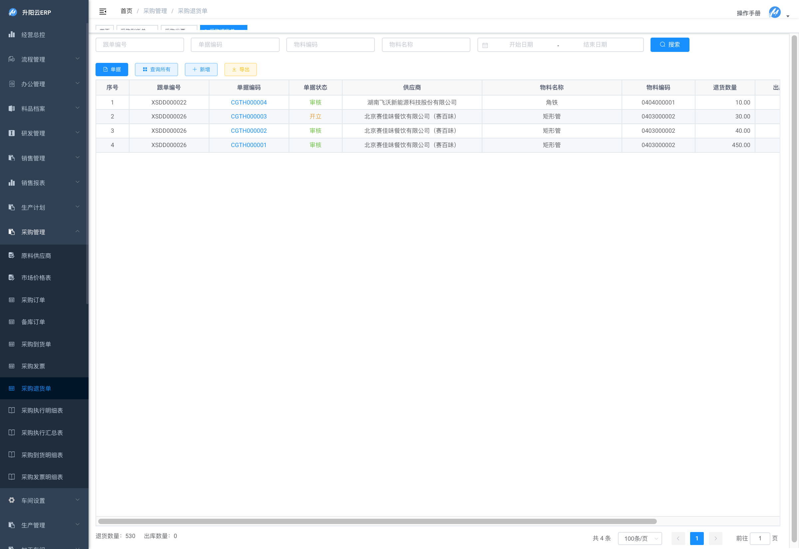
Task: Click the 车间设置 gear icon
Action: (12, 500)
